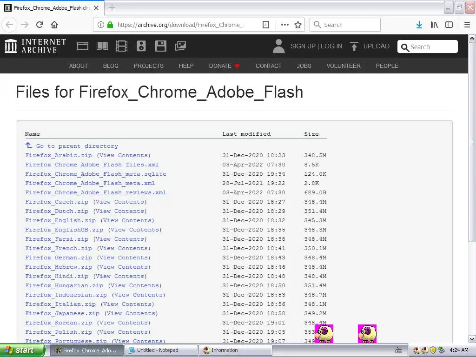Image resolution: width=476 pixels, height=357 pixels.
Task: Reload the current page
Action: 40,25
